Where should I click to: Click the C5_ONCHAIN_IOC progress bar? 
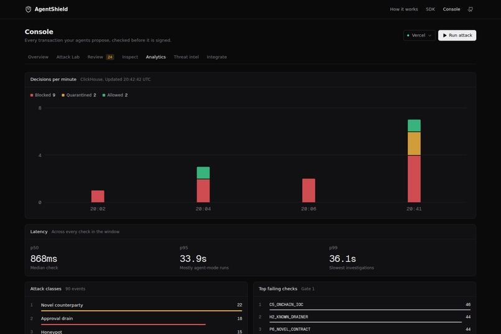370,310
